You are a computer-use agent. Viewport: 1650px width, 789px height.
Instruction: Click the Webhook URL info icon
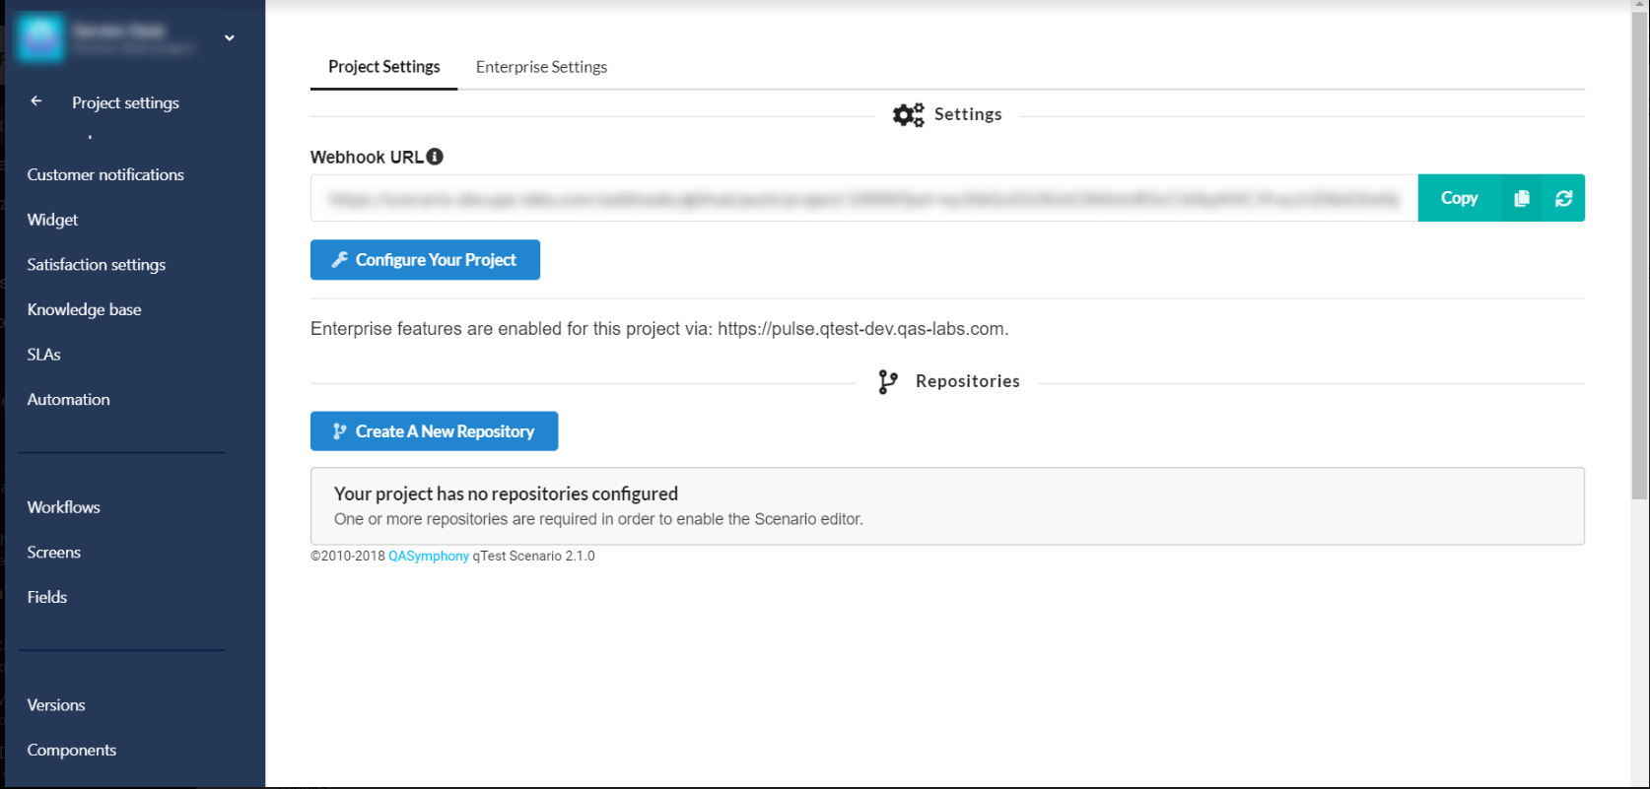[x=435, y=157]
